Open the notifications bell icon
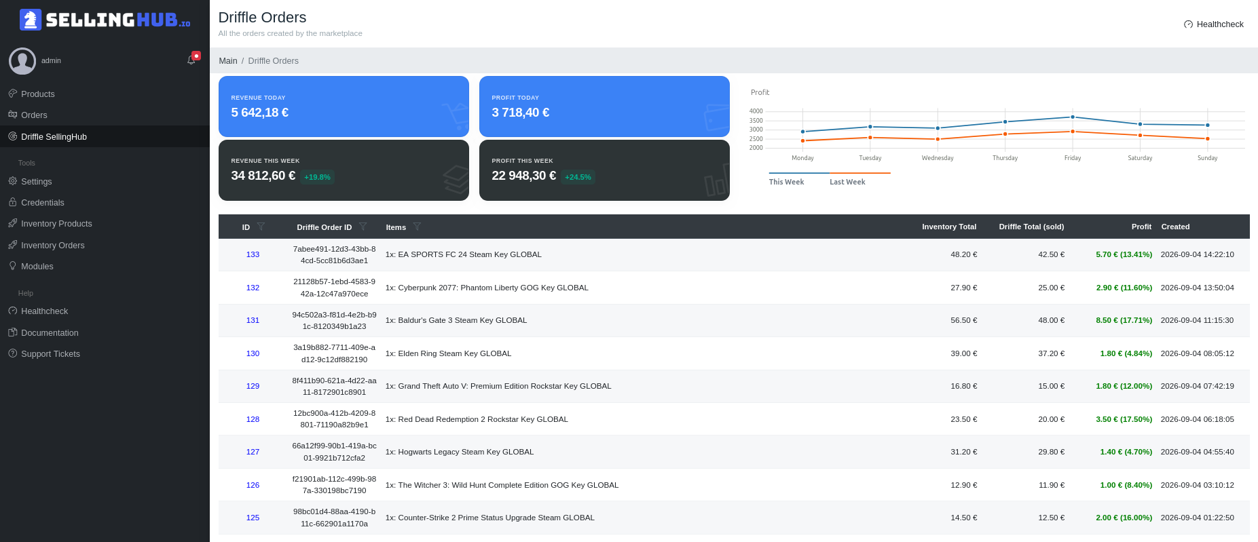Image resolution: width=1258 pixels, height=542 pixels. pos(191,60)
